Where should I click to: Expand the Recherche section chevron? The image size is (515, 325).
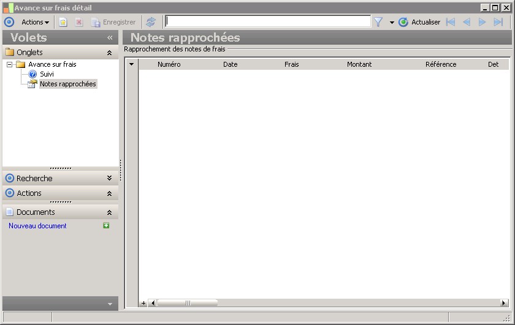(109, 178)
